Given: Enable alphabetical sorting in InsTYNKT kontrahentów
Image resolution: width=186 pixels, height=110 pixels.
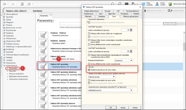Looking at the screenshot, I should click(x=89, y=64).
